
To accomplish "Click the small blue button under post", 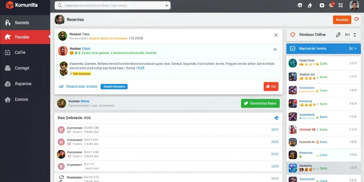I will pos(114,87).
